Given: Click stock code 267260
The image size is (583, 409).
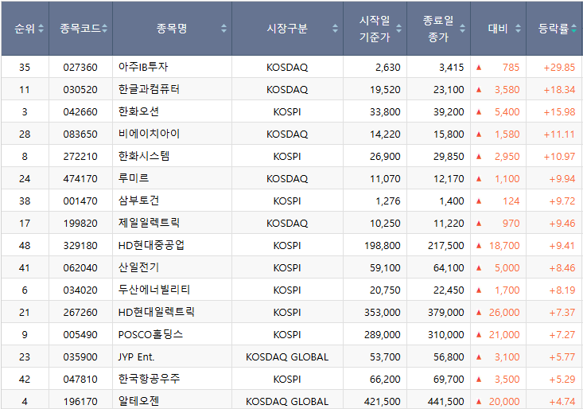Looking at the screenshot, I should pos(80,313).
